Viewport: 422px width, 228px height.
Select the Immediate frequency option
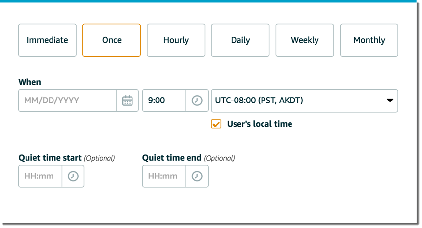[x=47, y=40]
